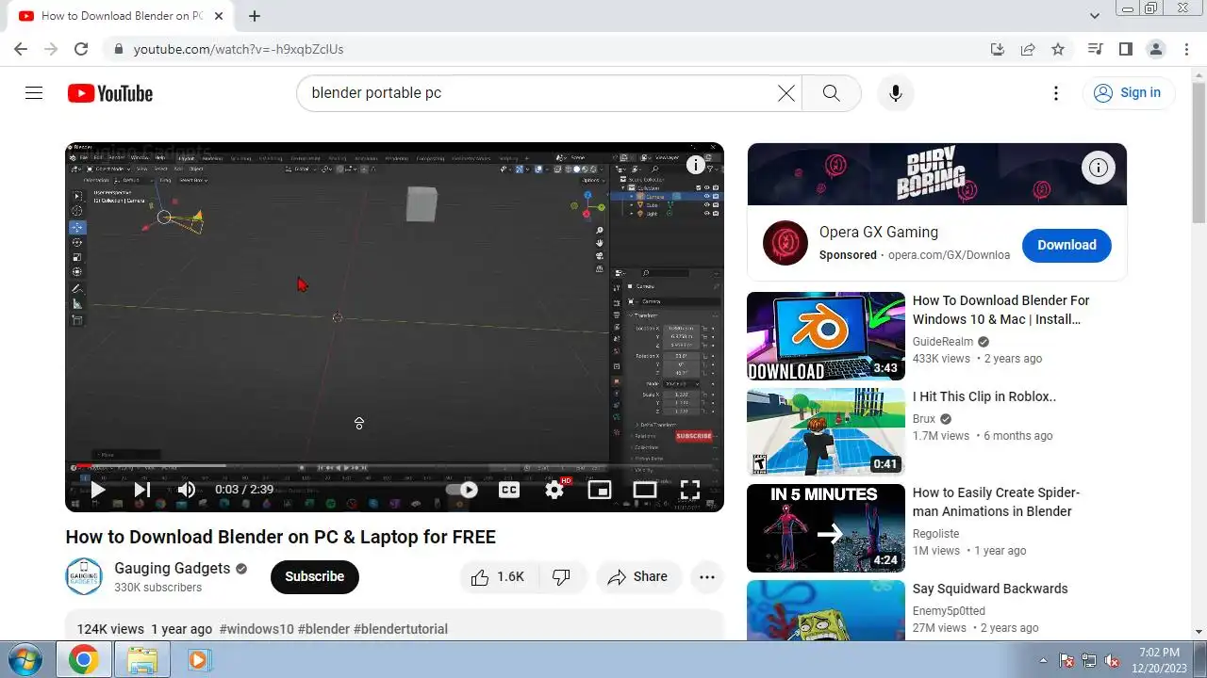Screen dimensions: 1207x678
Task: Go back in browser
Action: click(21, 49)
